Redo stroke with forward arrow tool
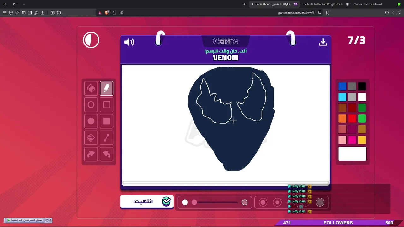Image resolution: width=404 pixels, height=227 pixels. tap(91, 154)
